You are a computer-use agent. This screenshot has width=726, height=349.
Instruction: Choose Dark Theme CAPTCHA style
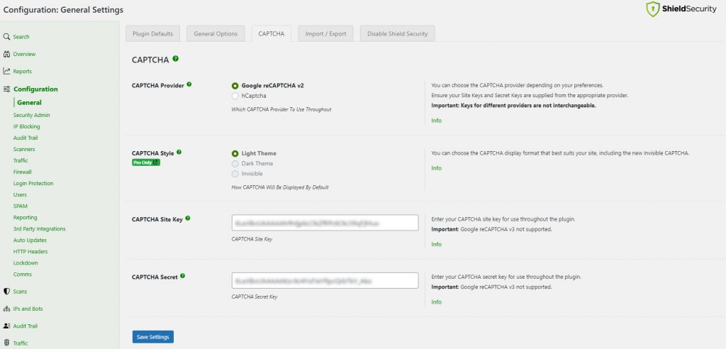pos(235,164)
